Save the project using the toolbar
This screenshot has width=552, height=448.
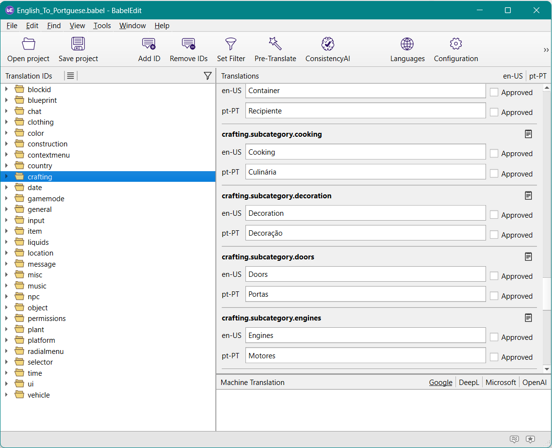(x=78, y=44)
